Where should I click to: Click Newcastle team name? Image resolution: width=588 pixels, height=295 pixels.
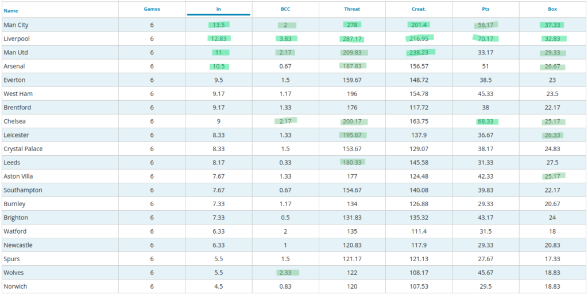tap(18, 245)
